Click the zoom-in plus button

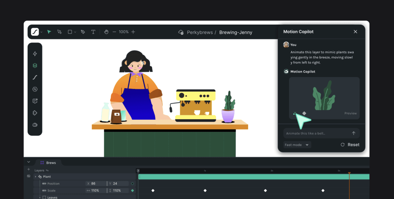pos(133,32)
